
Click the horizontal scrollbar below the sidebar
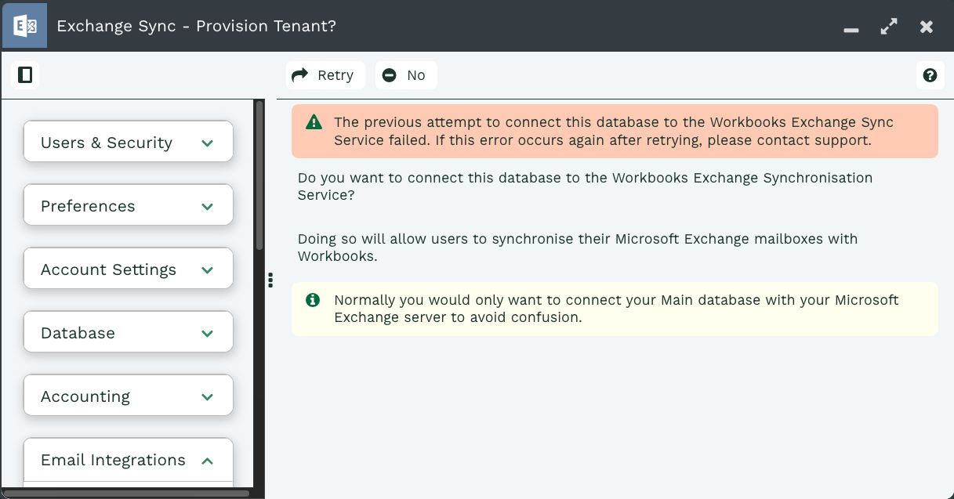pyautogui.click(x=125, y=494)
